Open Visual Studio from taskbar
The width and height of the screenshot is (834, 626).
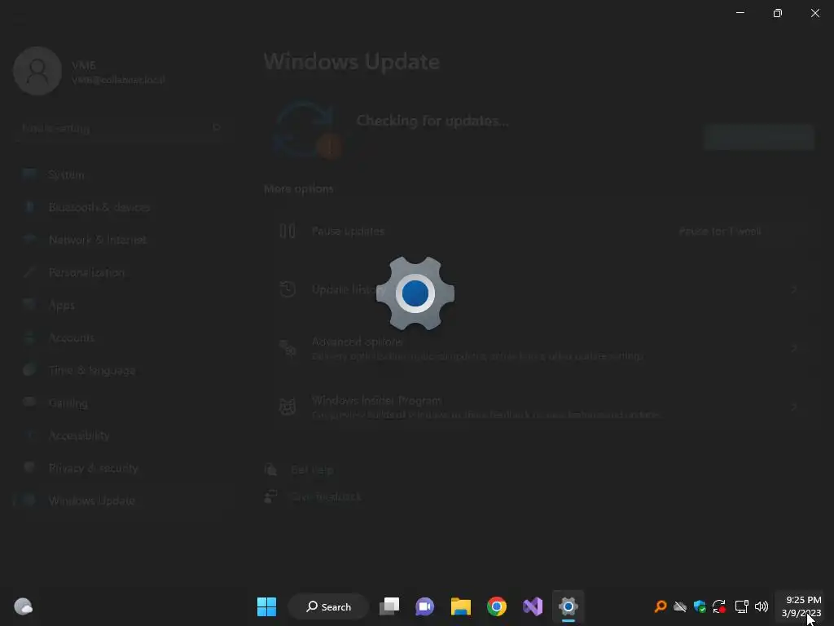[x=533, y=606]
